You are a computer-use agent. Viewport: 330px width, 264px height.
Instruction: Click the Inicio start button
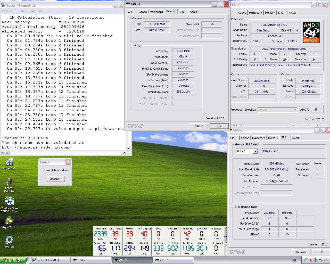(x=13, y=260)
